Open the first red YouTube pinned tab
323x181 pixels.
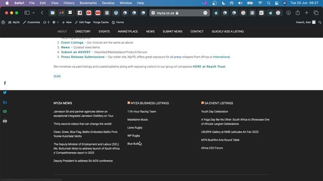pyautogui.click(x=89, y=13)
